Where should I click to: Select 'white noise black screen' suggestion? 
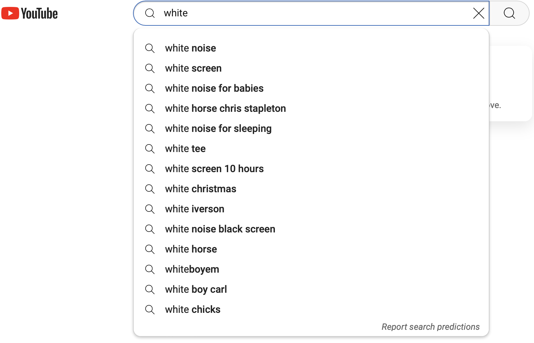pyautogui.click(x=220, y=229)
